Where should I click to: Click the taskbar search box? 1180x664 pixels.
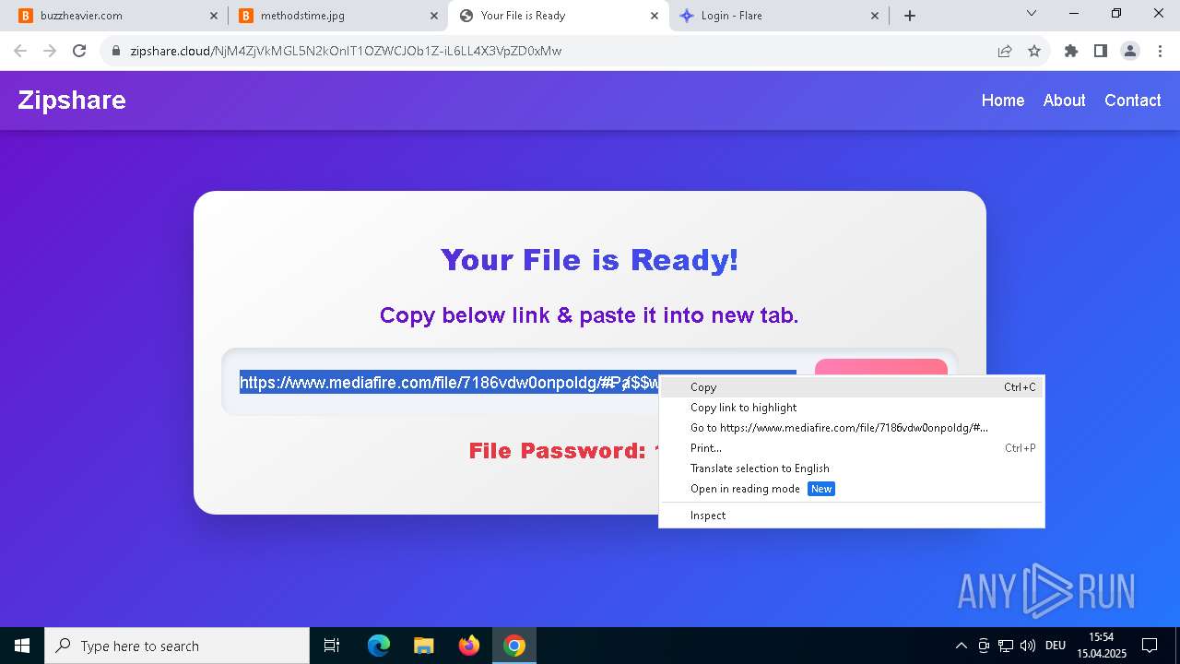point(177,646)
